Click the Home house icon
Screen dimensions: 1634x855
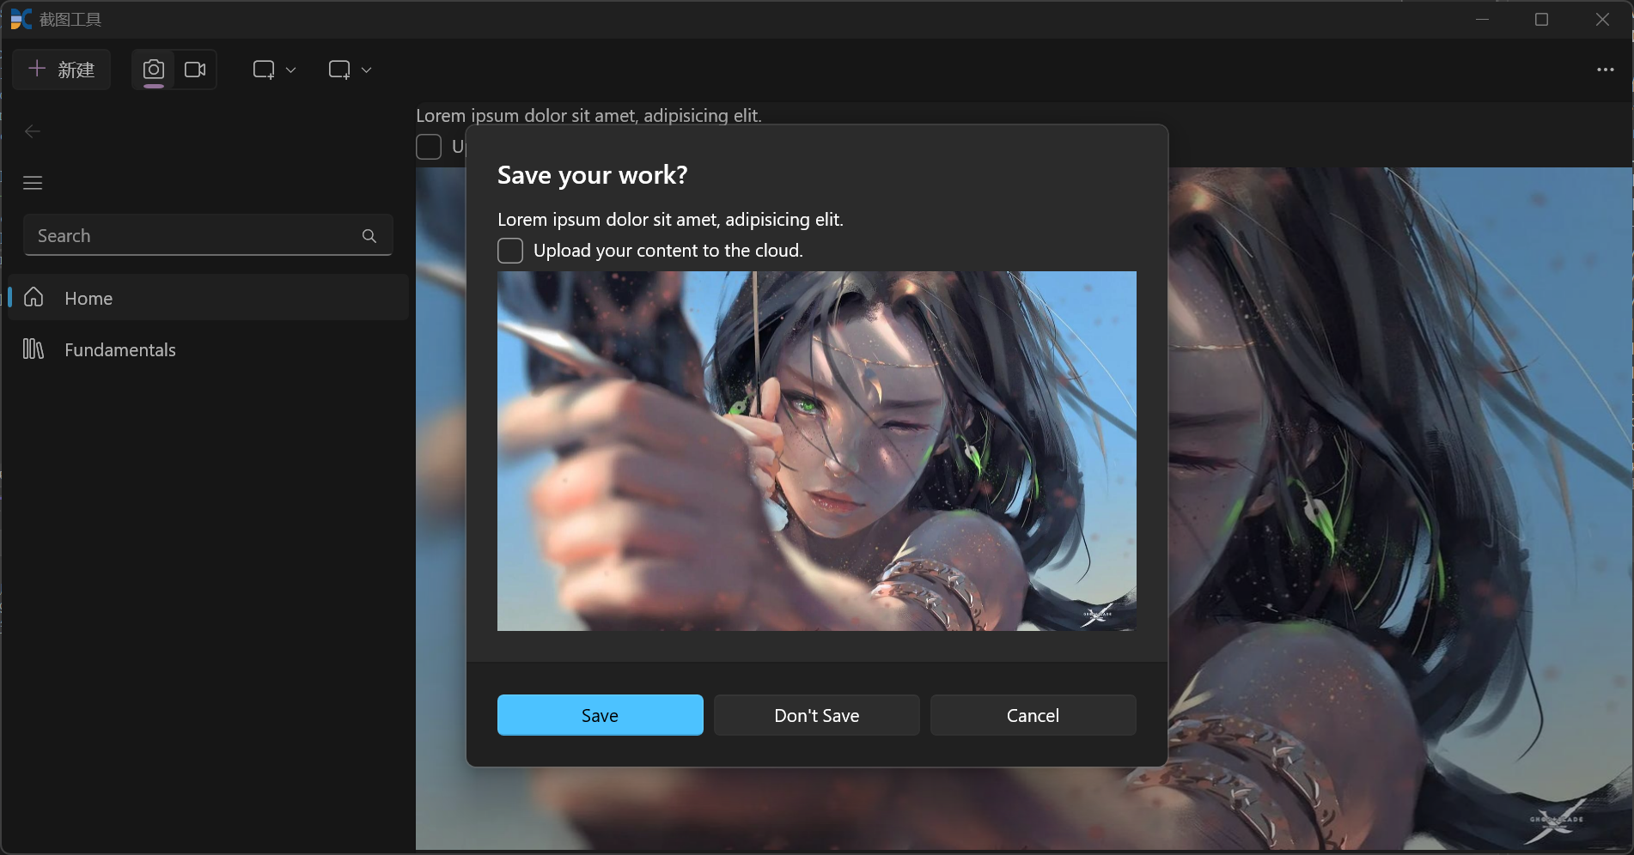pos(34,297)
